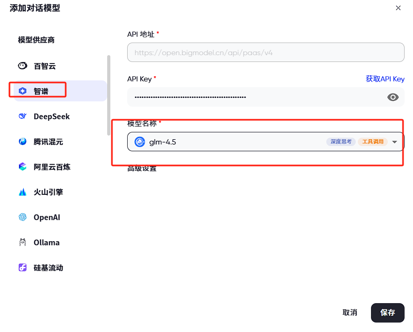
Task: Click the 硅基流动 provider icon
Action: 23,268
